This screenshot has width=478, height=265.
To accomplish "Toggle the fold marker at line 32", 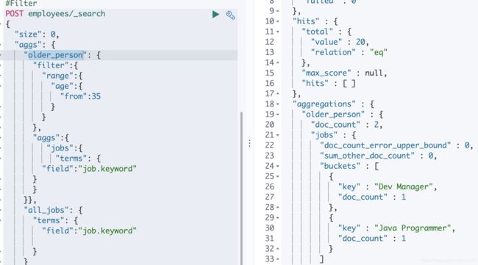I will (x=278, y=249).
